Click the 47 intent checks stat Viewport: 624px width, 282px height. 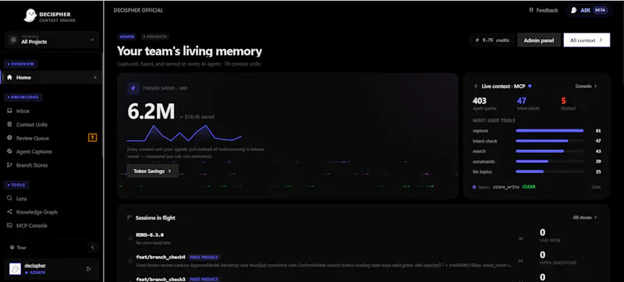(x=528, y=104)
